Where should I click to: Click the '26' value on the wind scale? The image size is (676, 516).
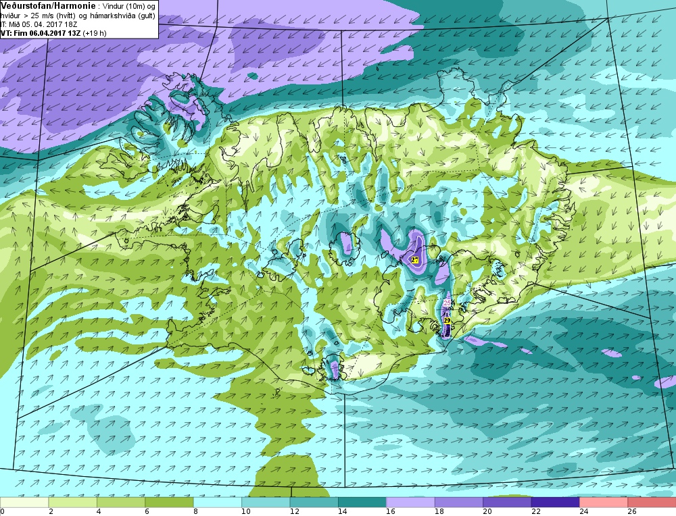coord(632,512)
